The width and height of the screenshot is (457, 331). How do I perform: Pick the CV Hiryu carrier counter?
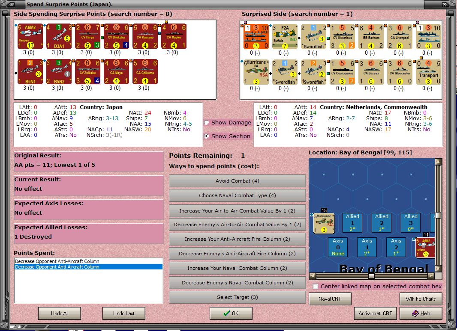click(x=88, y=36)
